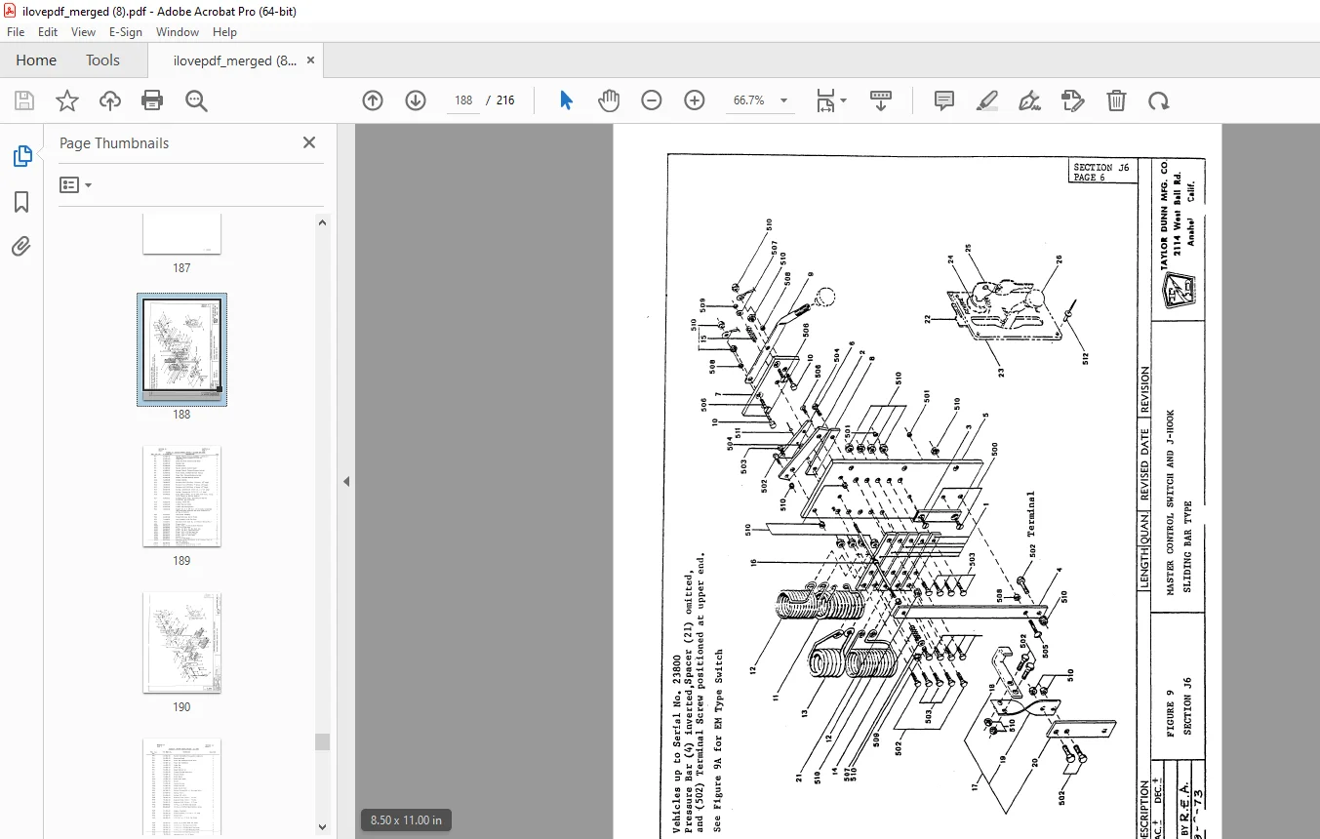Image resolution: width=1320 pixels, height=839 pixels.
Task: Add a comment with the speech bubble
Action: pos(943,100)
